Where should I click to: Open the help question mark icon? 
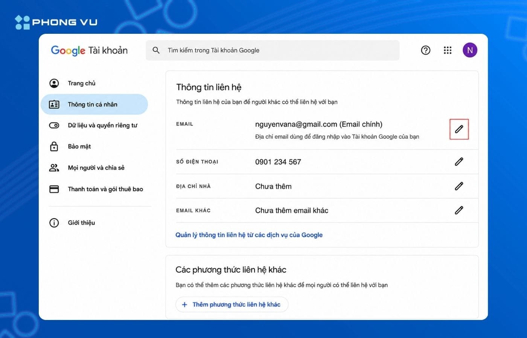pos(426,50)
